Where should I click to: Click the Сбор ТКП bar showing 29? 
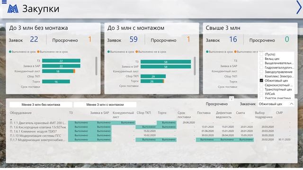click(x=153, y=76)
